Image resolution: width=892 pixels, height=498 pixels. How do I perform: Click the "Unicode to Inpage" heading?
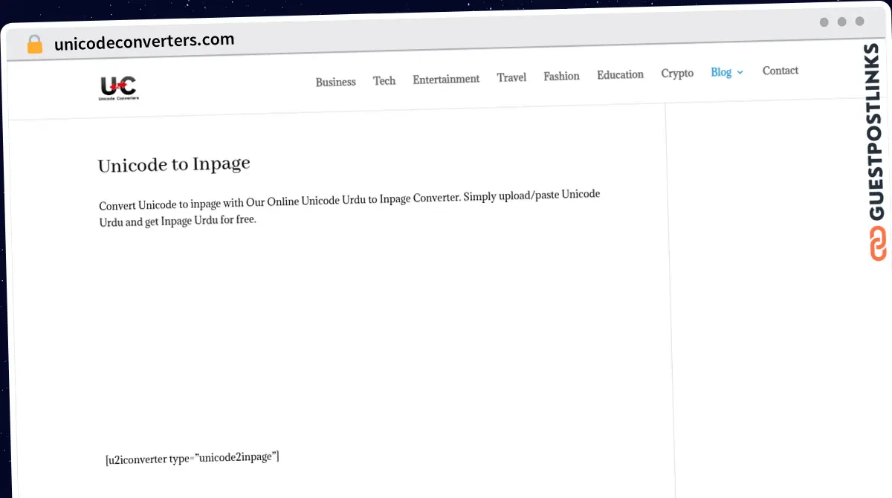pos(174,164)
